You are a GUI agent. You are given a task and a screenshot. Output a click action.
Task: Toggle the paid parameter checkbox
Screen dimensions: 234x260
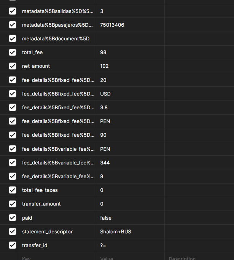pos(13,218)
